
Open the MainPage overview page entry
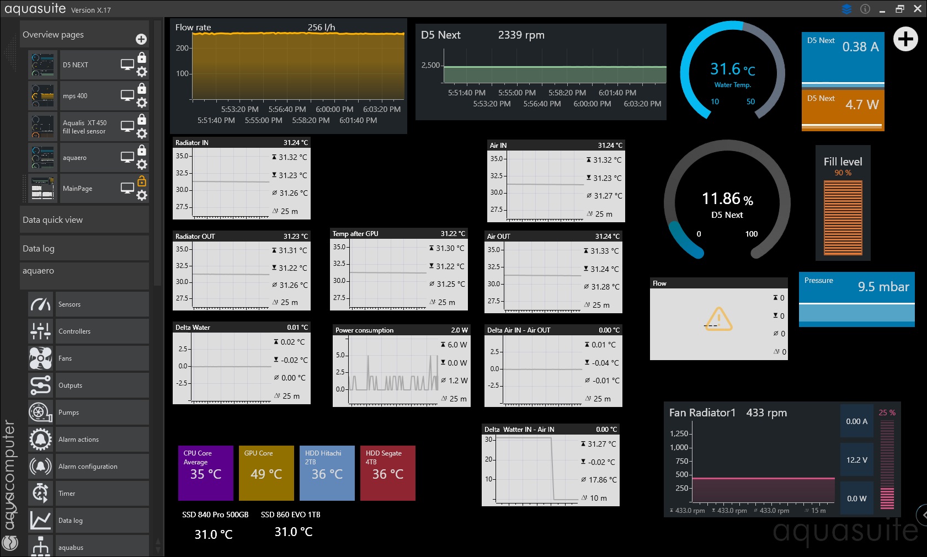click(77, 189)
